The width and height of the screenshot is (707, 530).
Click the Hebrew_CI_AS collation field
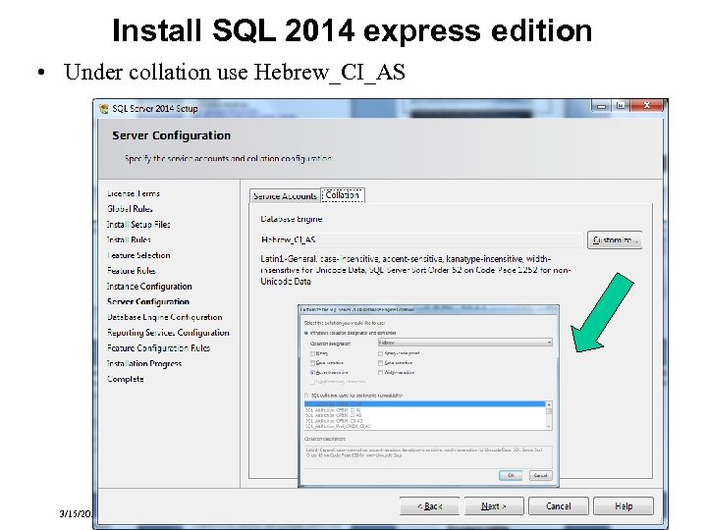point(421,239)
